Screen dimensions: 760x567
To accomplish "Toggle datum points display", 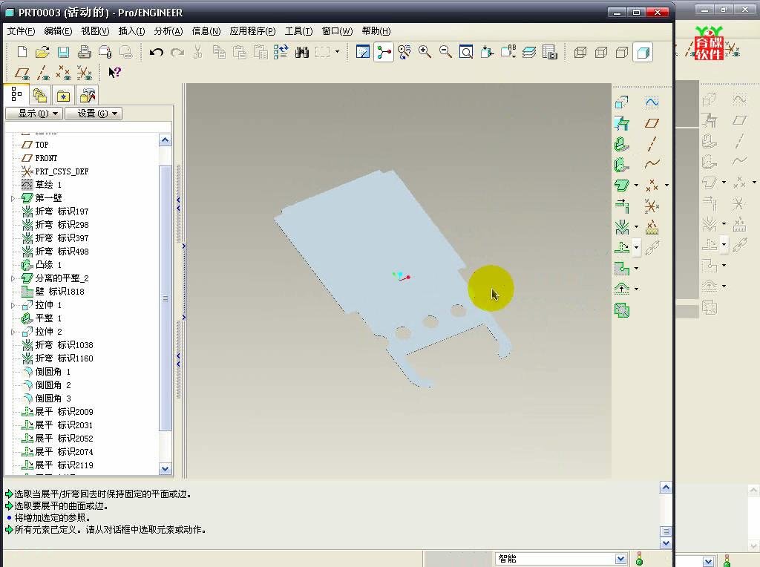I will (64, 73).
